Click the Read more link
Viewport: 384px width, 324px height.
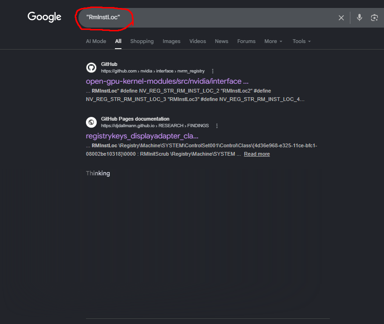pyautogui.click(x=257, y=154)
